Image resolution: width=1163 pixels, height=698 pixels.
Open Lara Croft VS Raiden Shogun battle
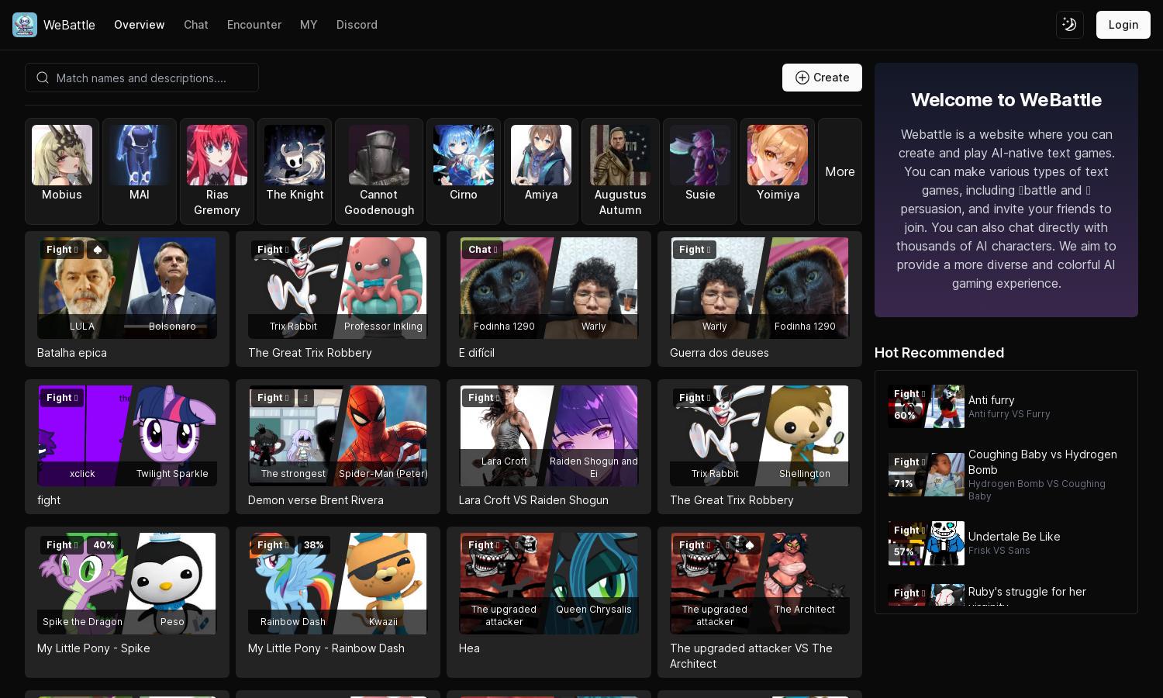coord(549,447)
